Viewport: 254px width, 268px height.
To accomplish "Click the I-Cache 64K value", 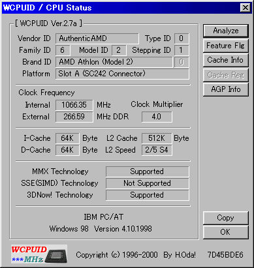I will [x=67, y=138].
